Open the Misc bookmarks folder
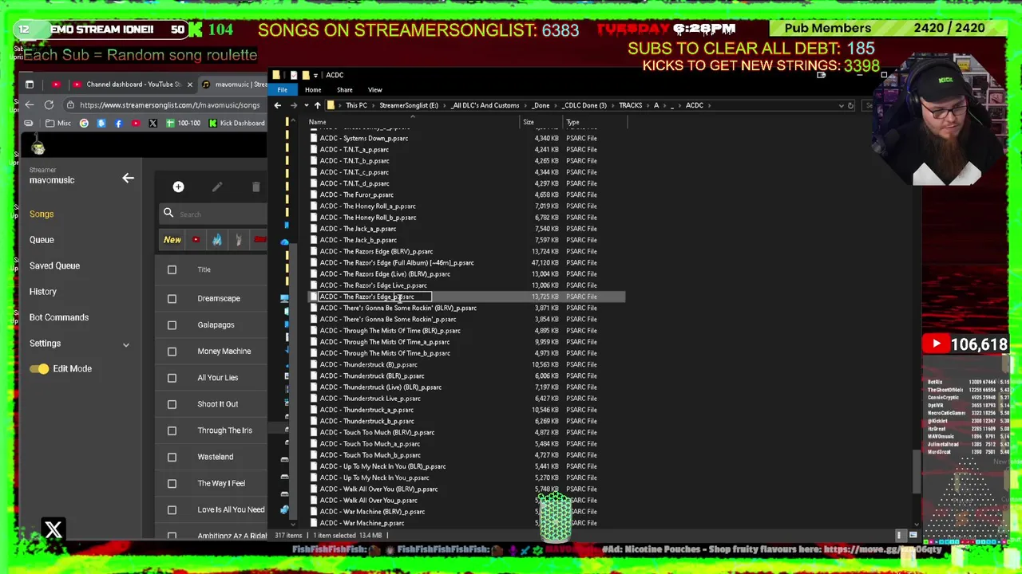Screen dimensions: 1022x574 pos(58,124)
